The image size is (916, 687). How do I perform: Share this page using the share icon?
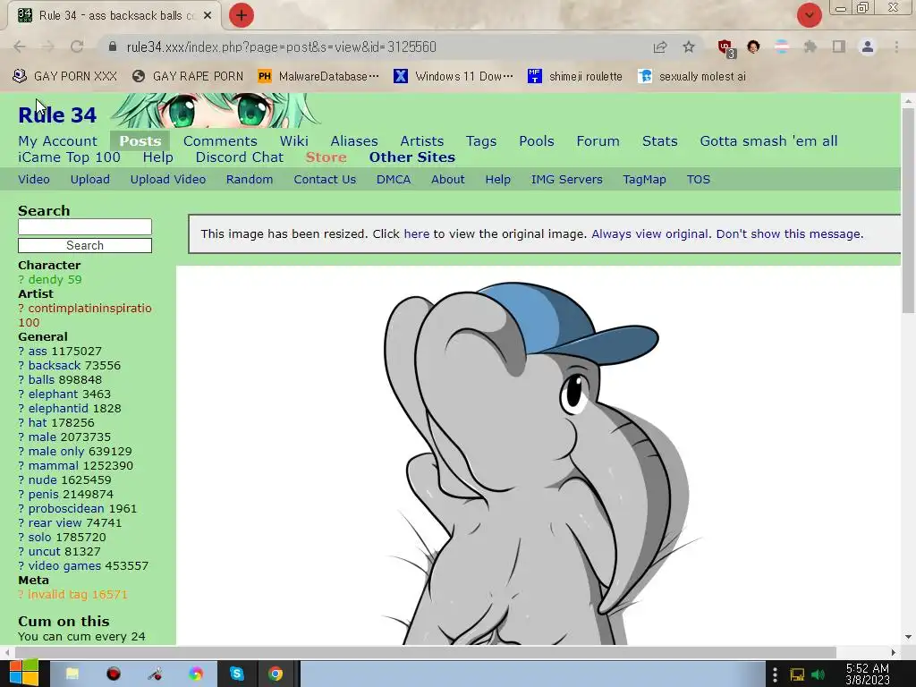coord(660,47)
